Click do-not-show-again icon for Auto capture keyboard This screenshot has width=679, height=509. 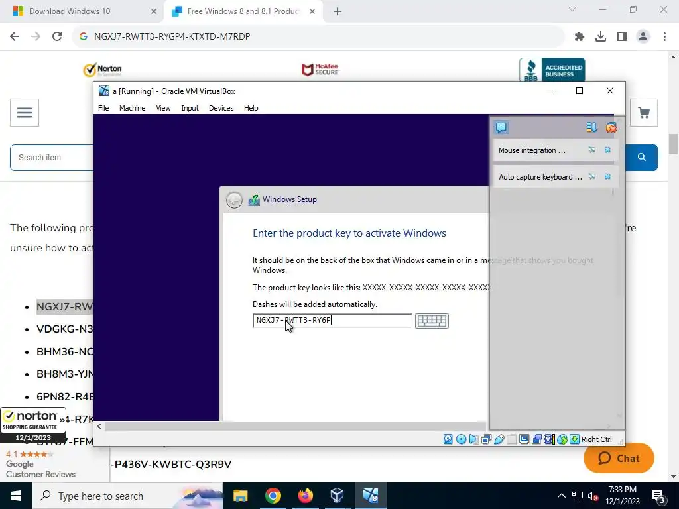pos(592,176)
